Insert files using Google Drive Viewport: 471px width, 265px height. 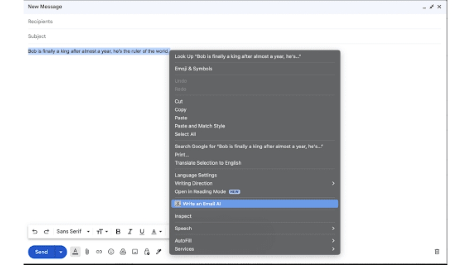coord(123,252)
